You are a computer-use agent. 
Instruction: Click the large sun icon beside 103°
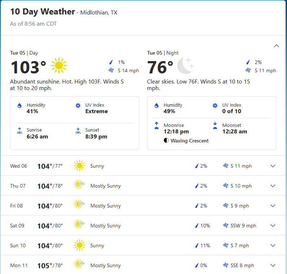pyautogui.click(x=59, y=65)
